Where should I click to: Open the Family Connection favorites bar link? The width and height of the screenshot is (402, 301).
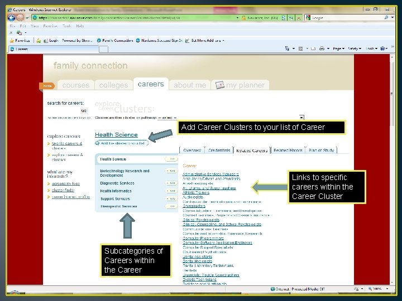(x=115, y=41)
